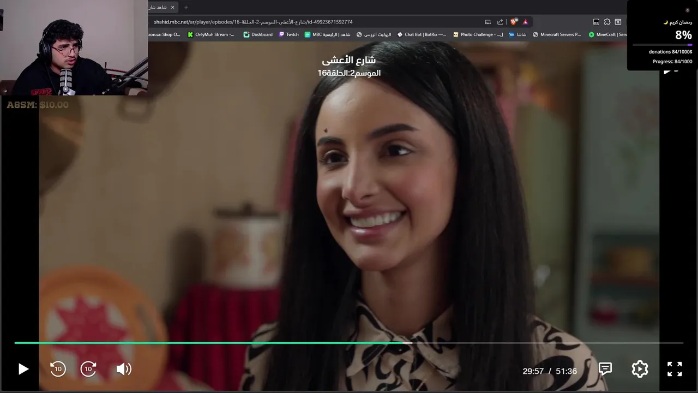The image size is (698, 393).
Task: Open the Amazon.sa Shop bookmark
Action: click(x=164, y=34)
